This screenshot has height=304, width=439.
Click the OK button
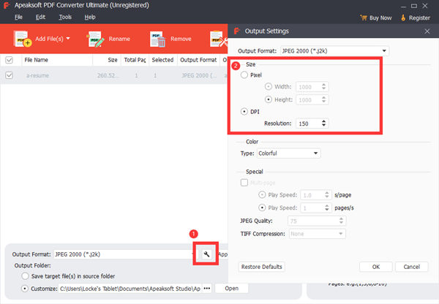pyautogui.click(x=376, y=267)
